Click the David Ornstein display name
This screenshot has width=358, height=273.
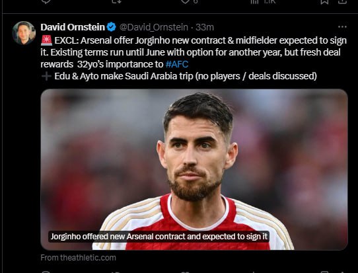[x=73, y=27]
